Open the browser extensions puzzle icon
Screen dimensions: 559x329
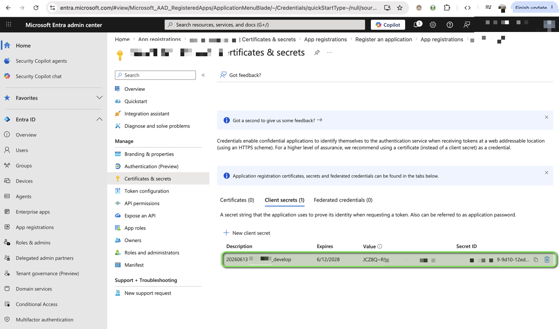[x=447, y=8]
